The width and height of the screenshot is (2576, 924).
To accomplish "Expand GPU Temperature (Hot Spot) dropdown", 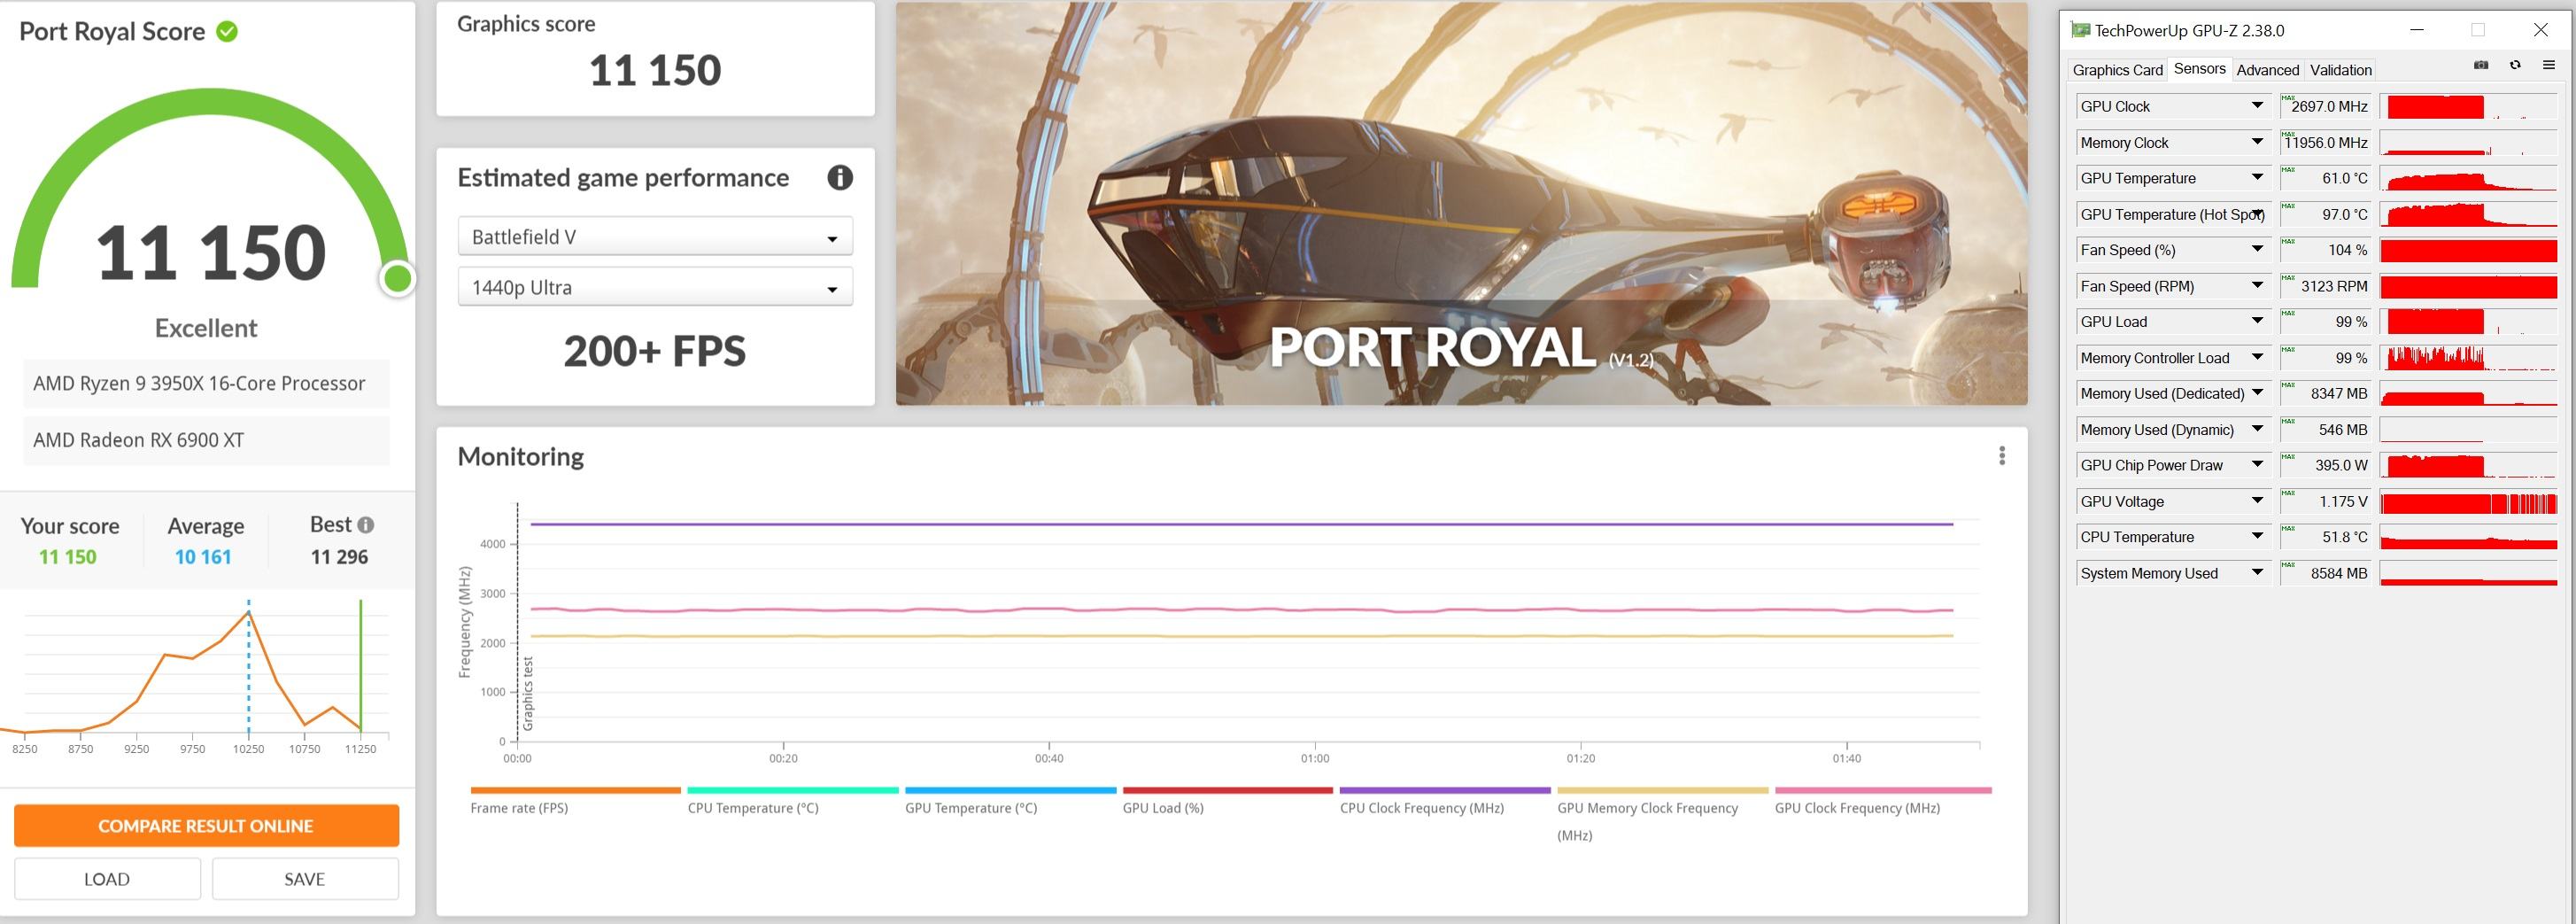I will [2257, 214].
